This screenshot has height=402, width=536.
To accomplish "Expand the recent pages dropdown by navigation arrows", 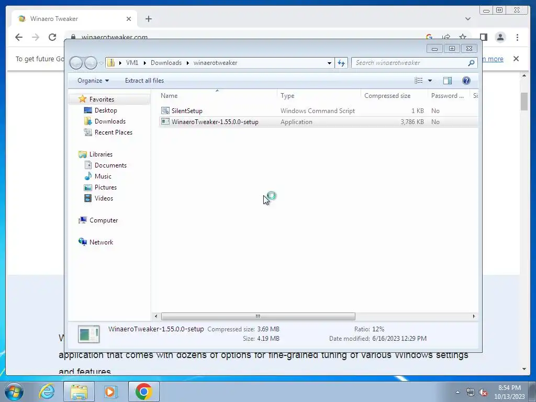I will coord(101,63).
